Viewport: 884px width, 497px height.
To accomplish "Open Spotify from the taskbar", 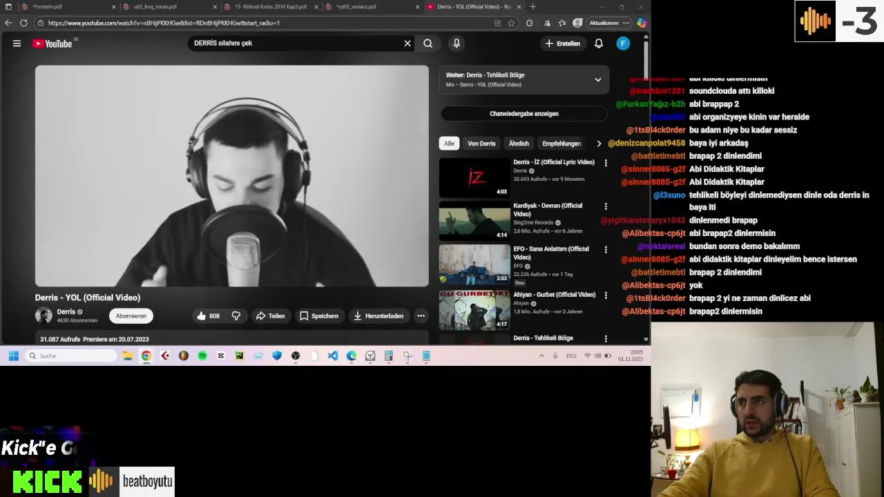I will pyautogui.click(x=202, y=356).
